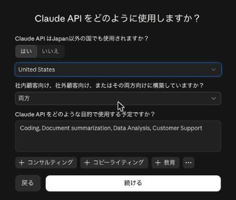Viewport: 236px width, 200px height.
Task: Select the はい toggle option
Action: (x=26, y=51)
